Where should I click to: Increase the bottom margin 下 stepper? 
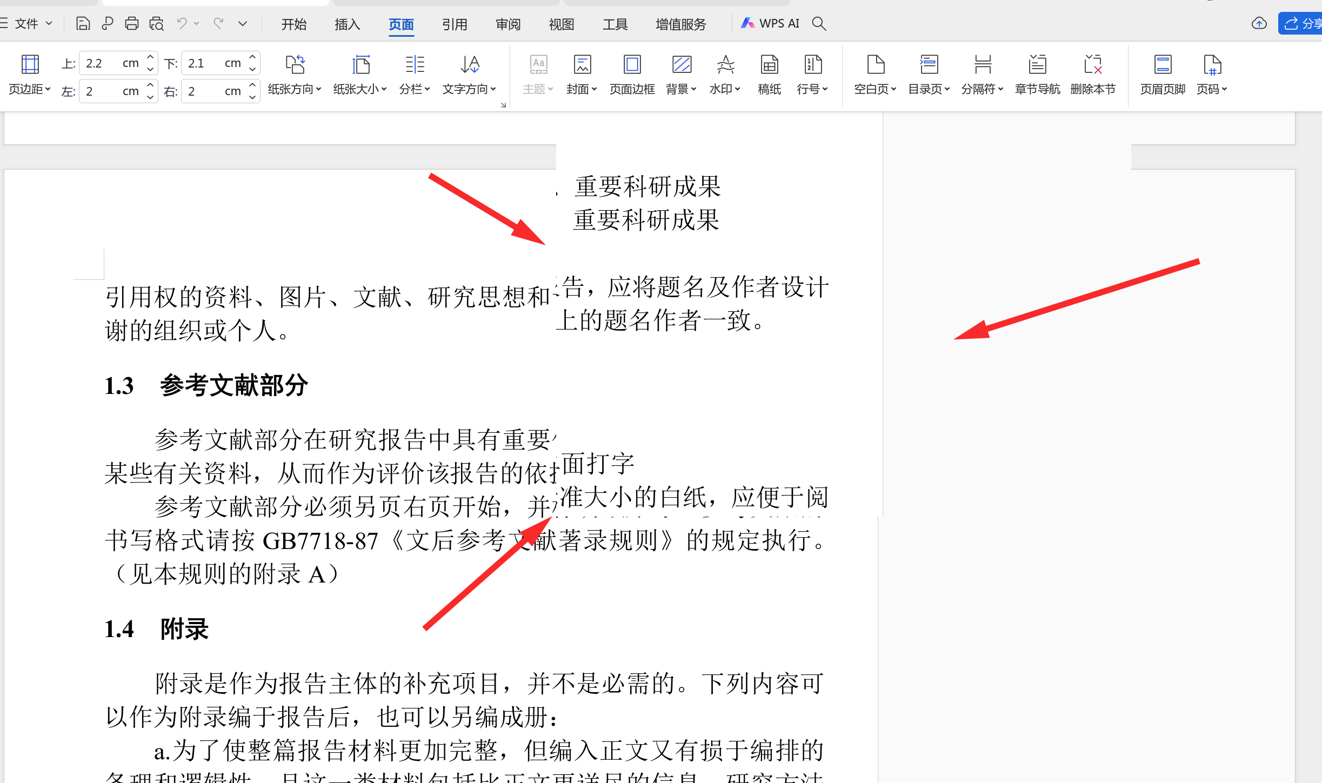tap(252, 57)
